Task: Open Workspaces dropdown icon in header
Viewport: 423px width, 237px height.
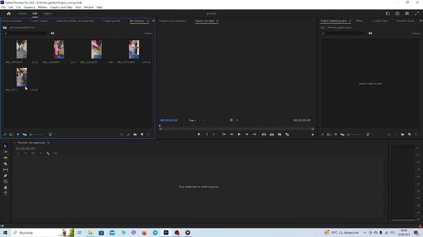Action: click(388, 13)
